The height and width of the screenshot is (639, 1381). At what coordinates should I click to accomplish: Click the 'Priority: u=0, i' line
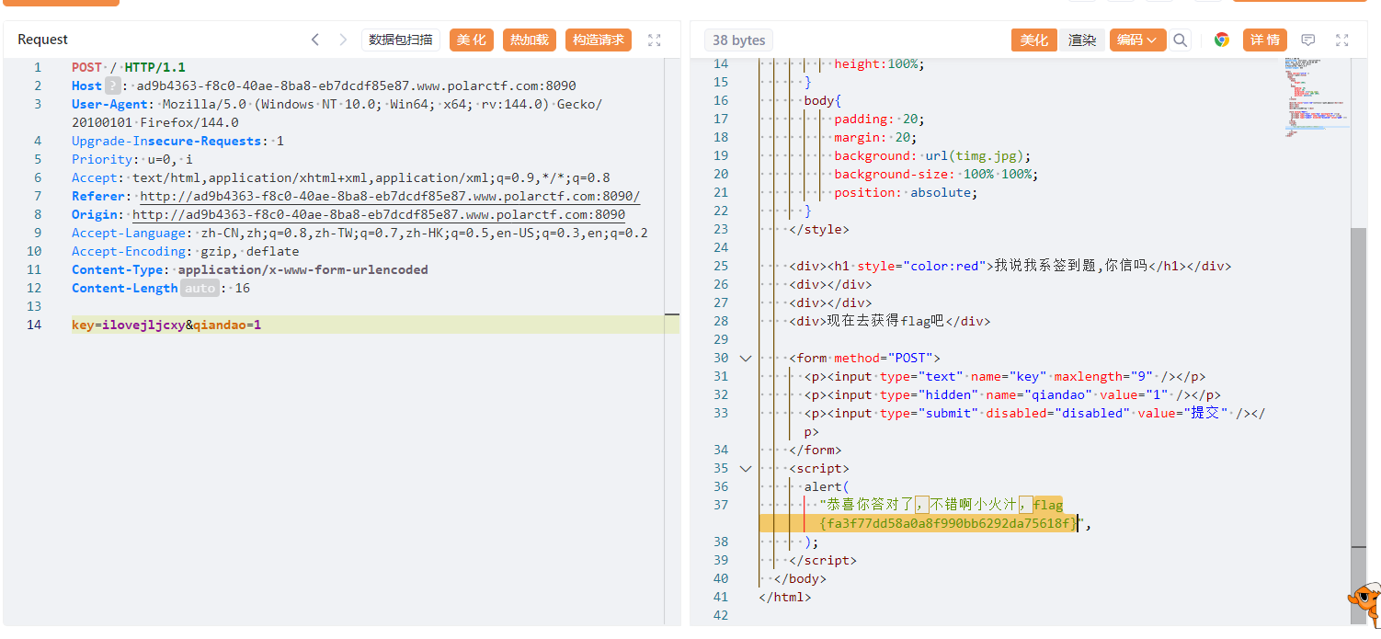(132, 159)
